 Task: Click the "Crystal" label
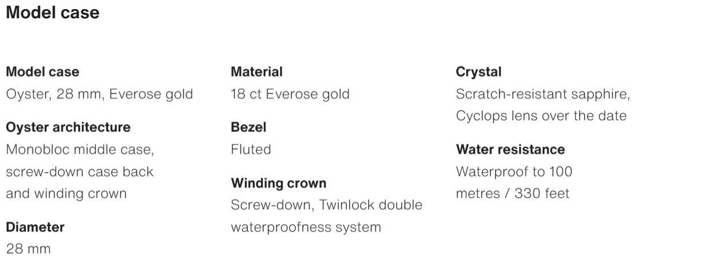click(478, 72)
